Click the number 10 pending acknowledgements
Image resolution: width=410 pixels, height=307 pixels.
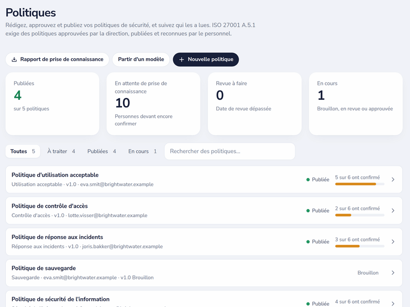click(x=123, y=103)
